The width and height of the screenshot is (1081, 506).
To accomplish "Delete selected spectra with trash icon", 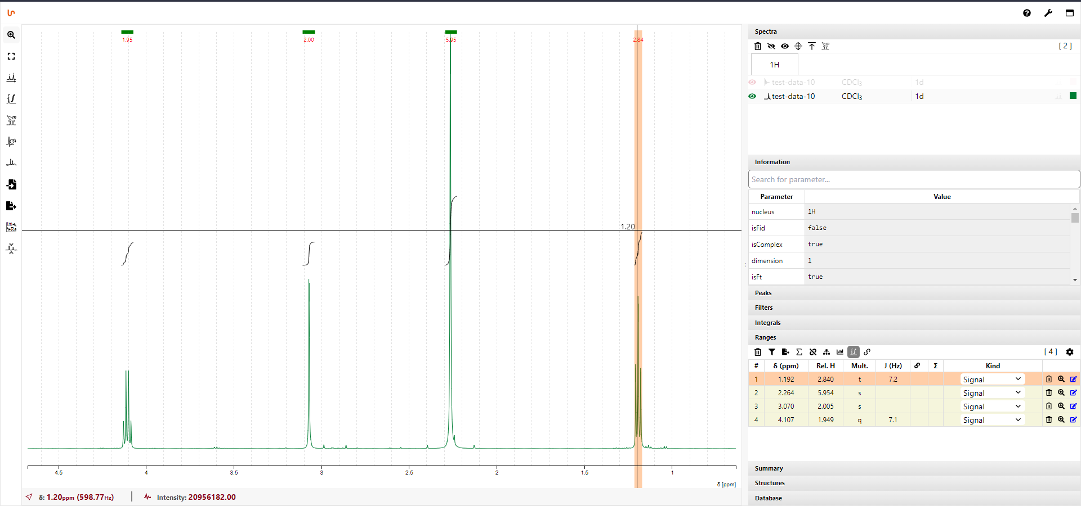I will click(758, 46).
